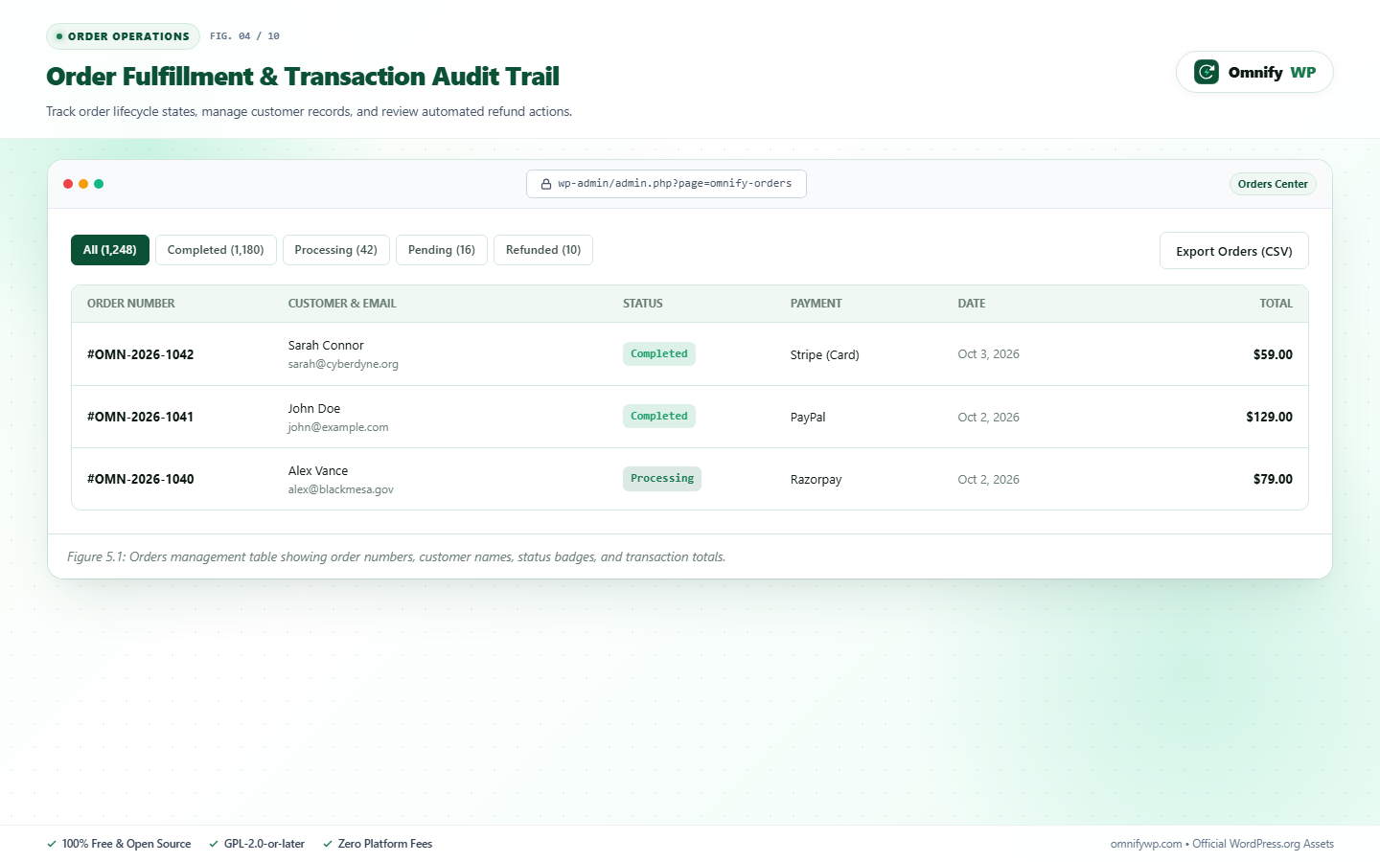The image size is (1380, 862).
Task: Click the Orders Center badge
Action: click(x=1273, y=184)
